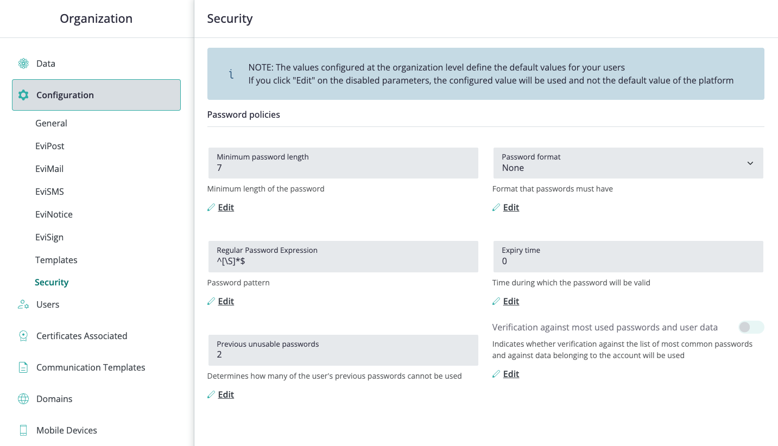The height and width of the screenshot is (446, 778).
Task: Open the Password format dropdown
Action: [628, 163]
